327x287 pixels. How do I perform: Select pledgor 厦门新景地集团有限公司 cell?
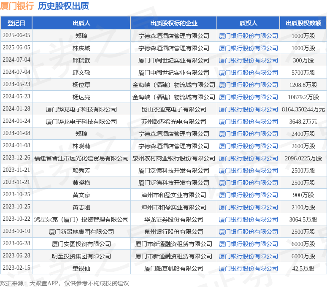81,232
